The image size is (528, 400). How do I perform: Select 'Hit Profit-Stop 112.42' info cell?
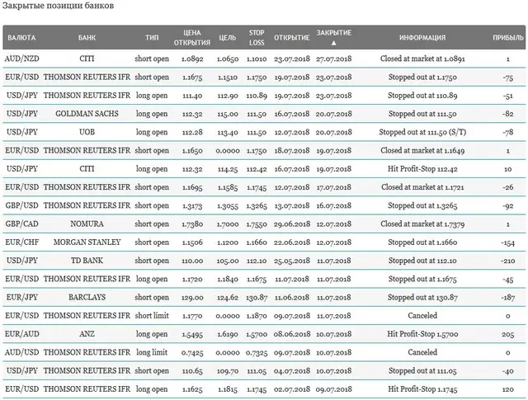[x=422, y=169]
